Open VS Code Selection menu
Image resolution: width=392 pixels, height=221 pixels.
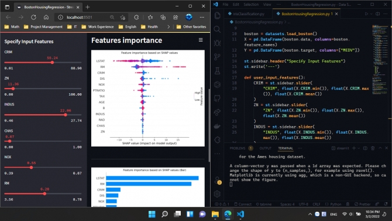(251, 5)
